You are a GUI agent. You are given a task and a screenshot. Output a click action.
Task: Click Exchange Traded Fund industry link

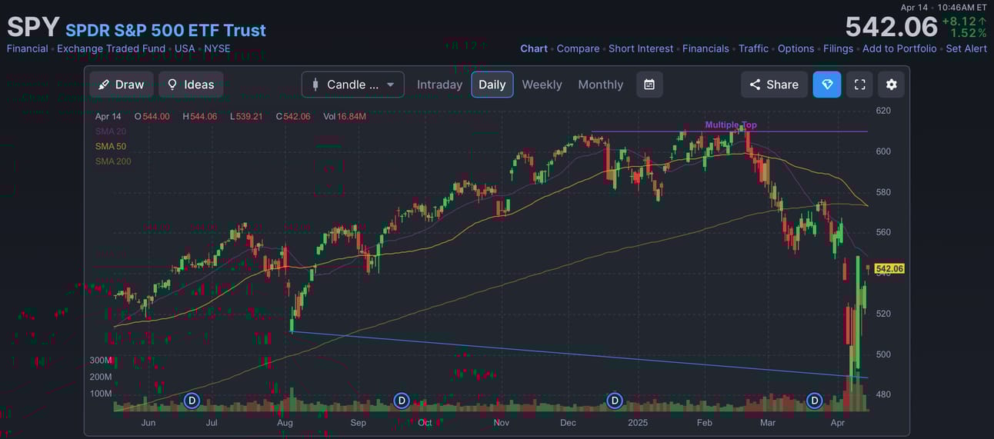coord(111,48)
